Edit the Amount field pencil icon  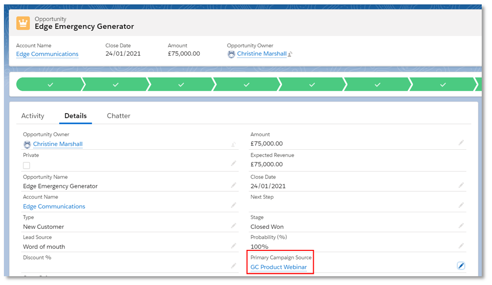(x=461, y=142)
